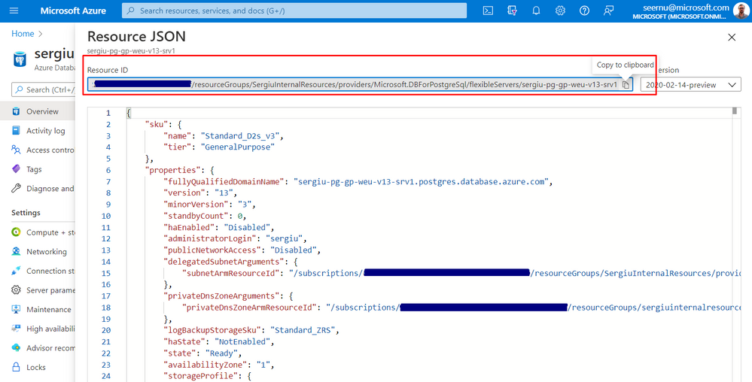Viewport: 752px width, 382px height.
Task: Open the Azure portal hamburger menu
Action: (x=14, y=11)
